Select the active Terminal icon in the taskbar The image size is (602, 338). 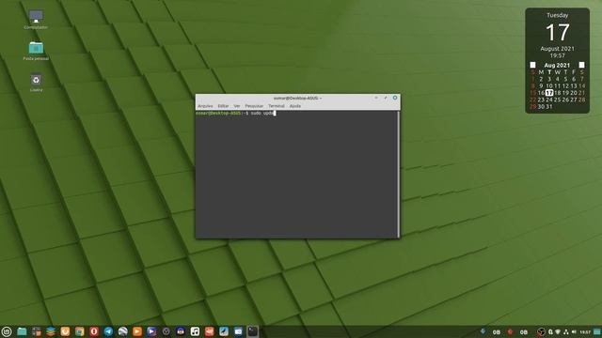click(253, 331)
